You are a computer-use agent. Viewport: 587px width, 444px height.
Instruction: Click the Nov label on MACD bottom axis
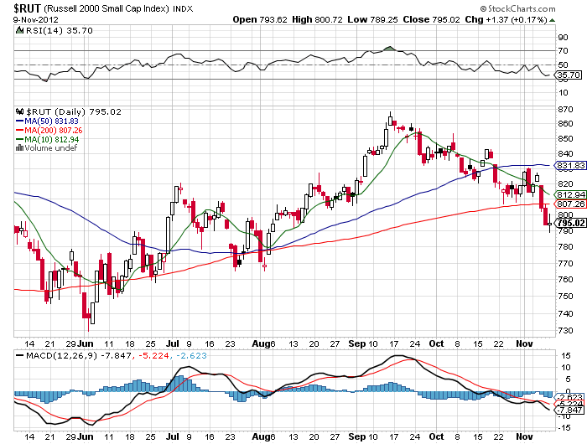click(x=524, y=436)
